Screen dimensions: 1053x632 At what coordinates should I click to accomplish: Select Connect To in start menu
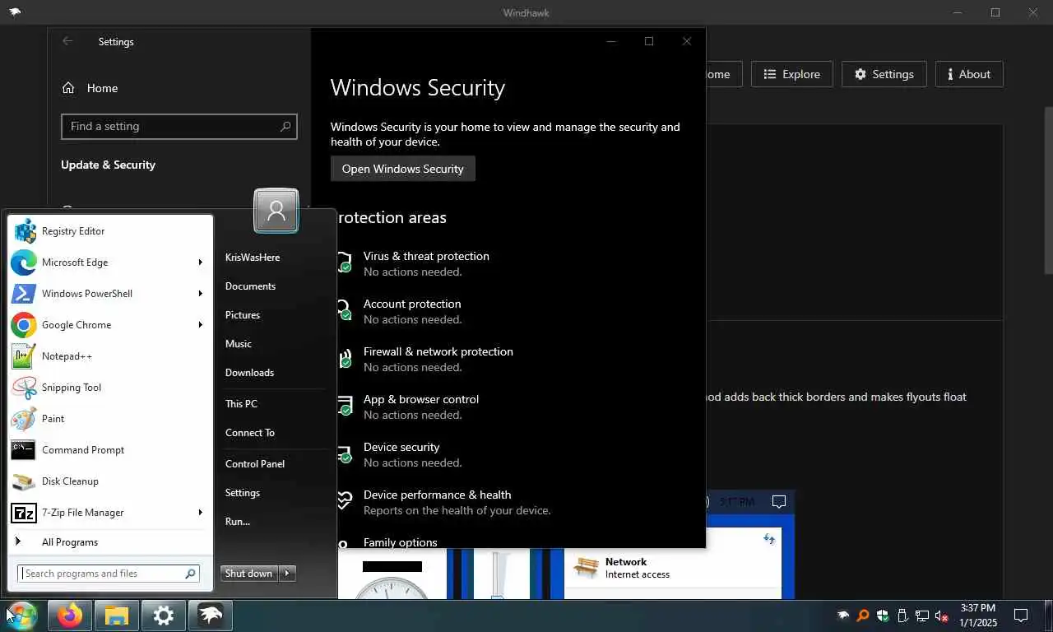point(250,433)
